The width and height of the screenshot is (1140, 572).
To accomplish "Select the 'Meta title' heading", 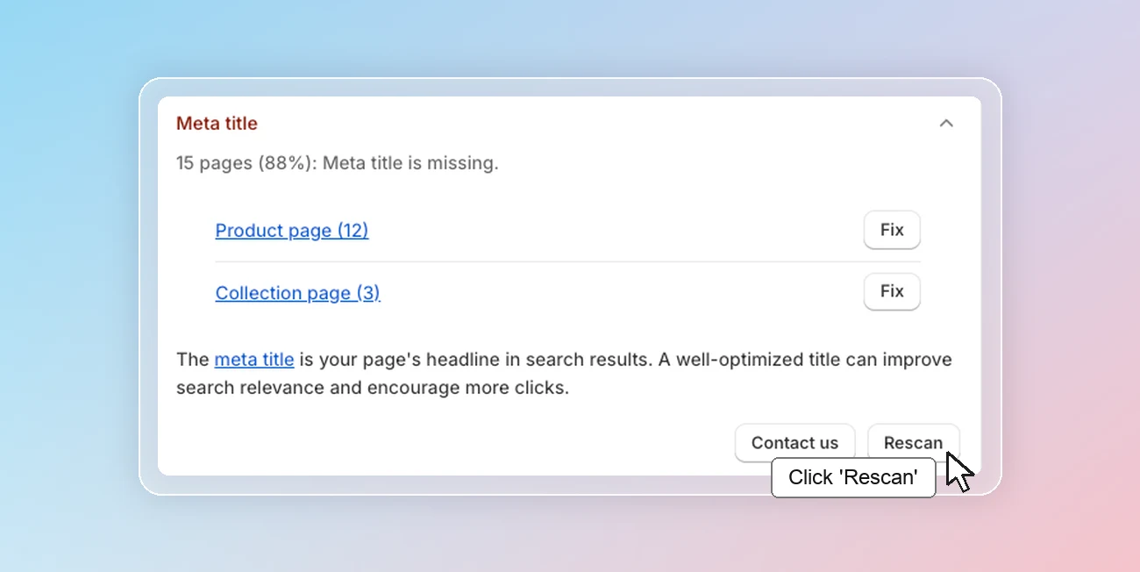I will point(217,124).
